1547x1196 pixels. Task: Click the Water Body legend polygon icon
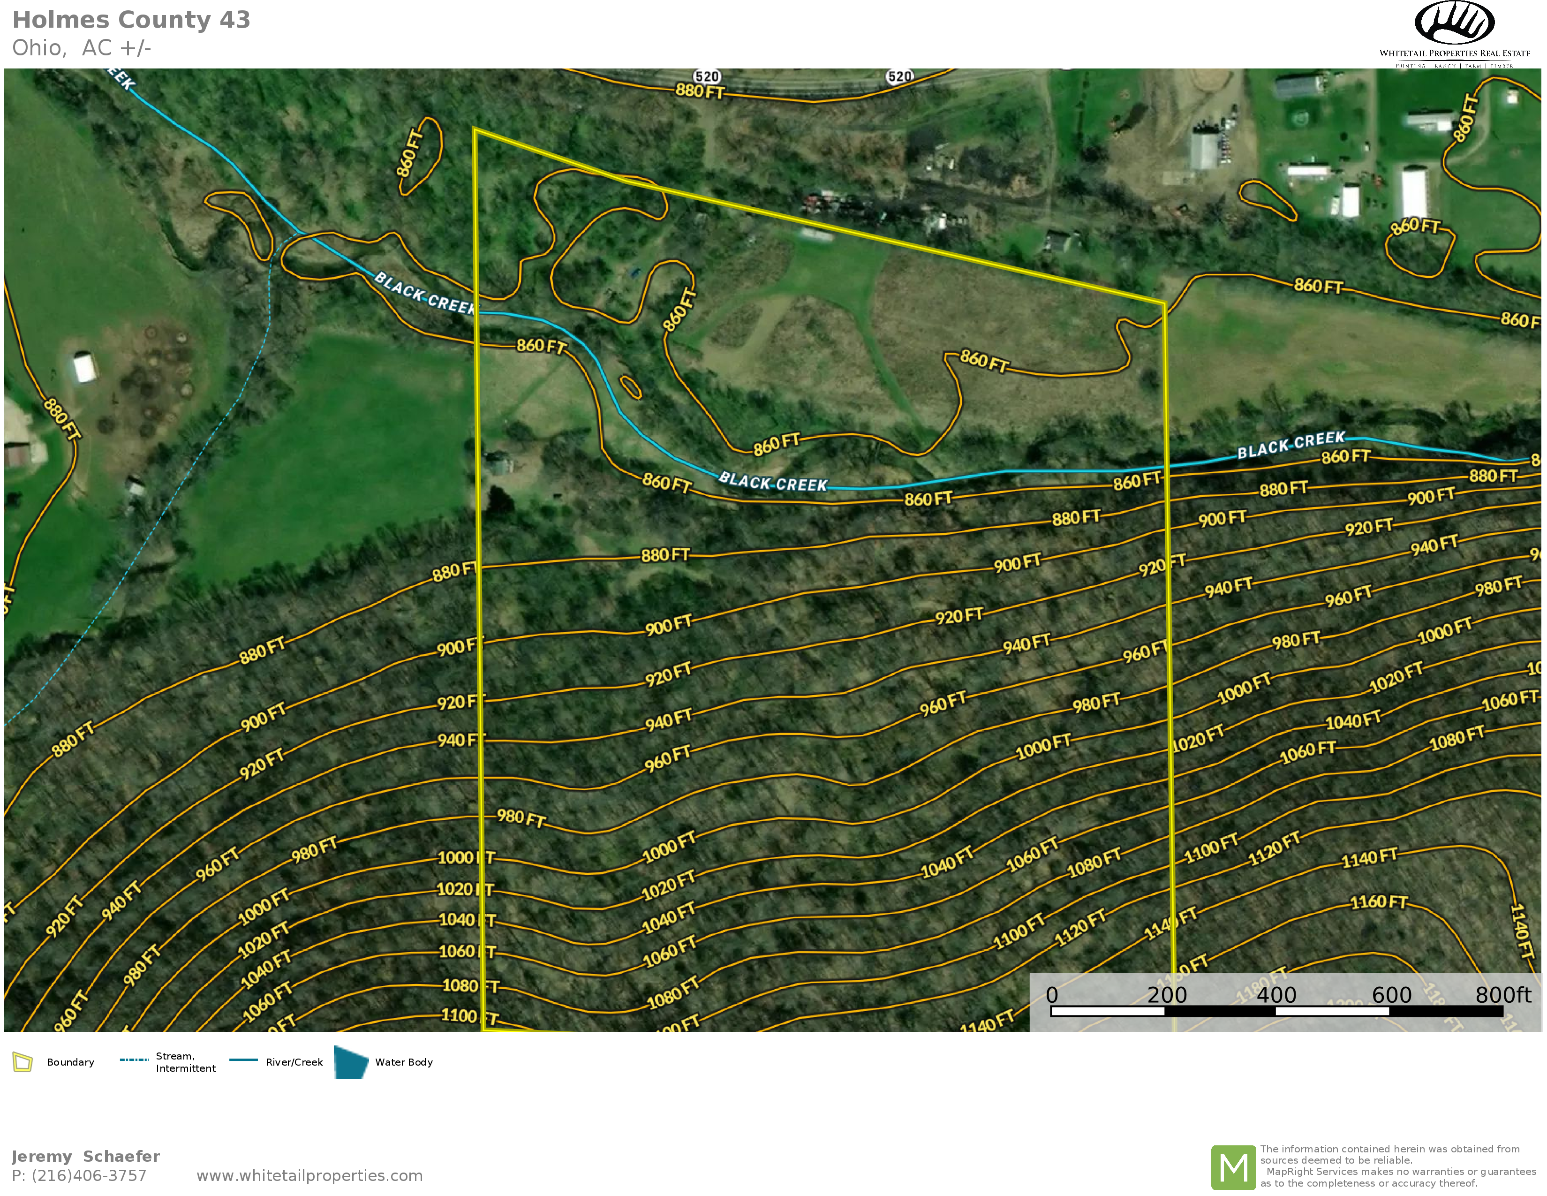[351, 1062]
